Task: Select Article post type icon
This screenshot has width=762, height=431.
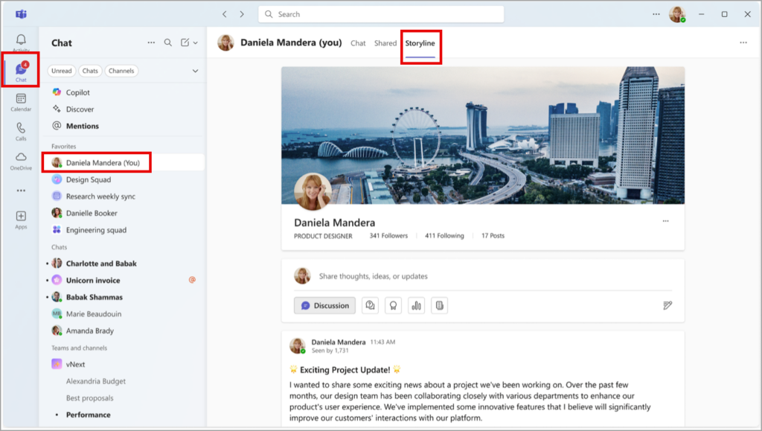Action: click(439, 306)
